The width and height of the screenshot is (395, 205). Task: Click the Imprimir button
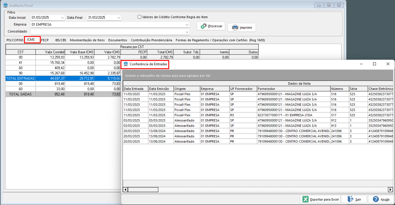(x=242, y=28)
